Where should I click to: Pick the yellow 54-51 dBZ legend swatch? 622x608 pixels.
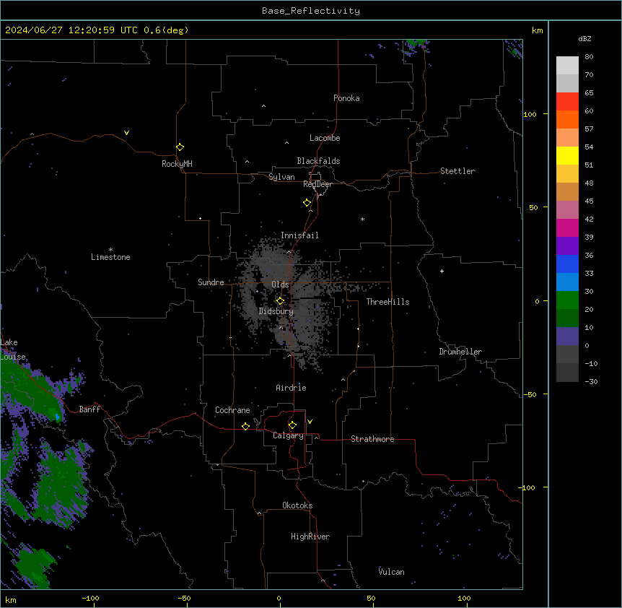(567, 155)
